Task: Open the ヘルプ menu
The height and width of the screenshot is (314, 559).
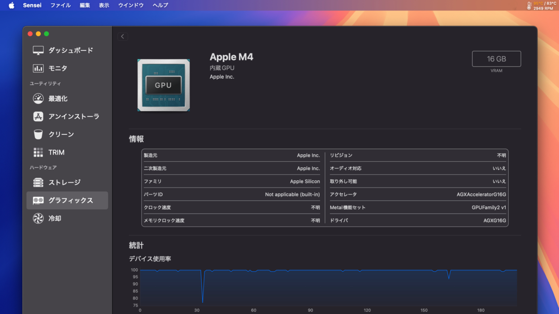Action: (x=160, y=5)
